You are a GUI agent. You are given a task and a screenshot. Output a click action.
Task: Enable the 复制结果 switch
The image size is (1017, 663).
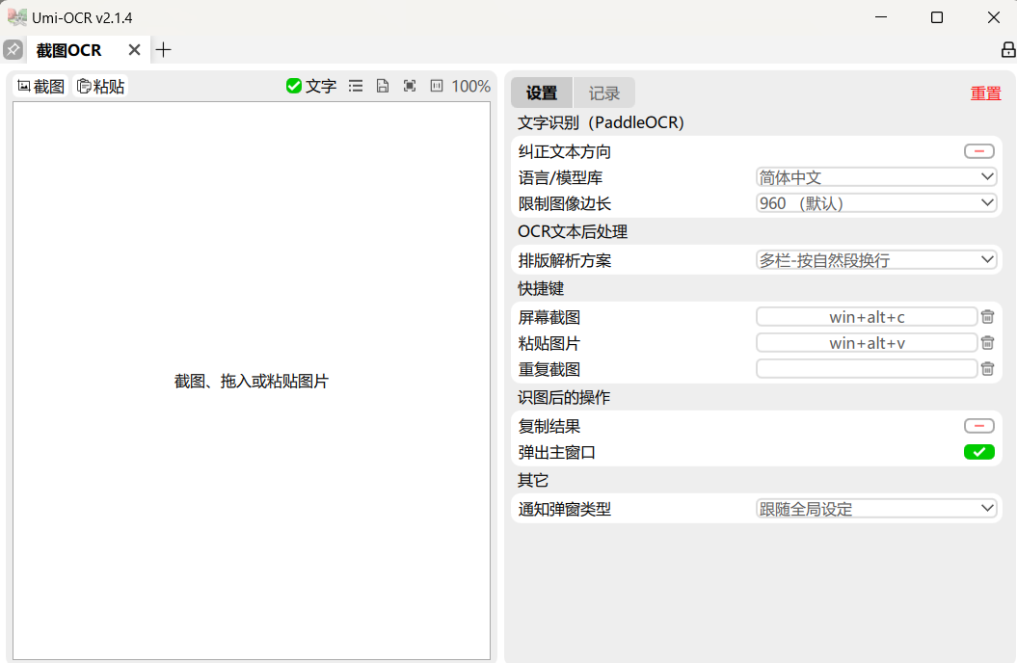978,426
